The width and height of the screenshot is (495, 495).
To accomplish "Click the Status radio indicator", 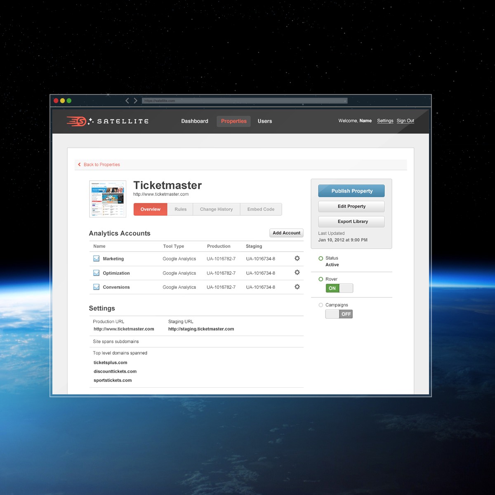I will [x=321, y=259].
